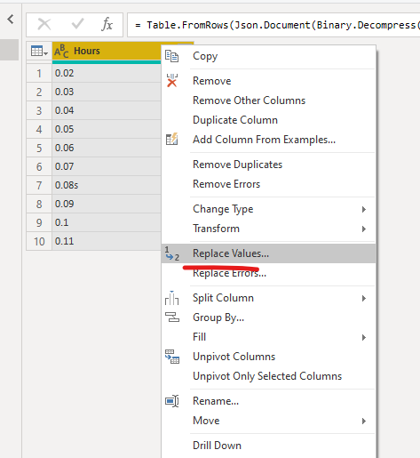The width and height of the screenshot is (420, 458).
Task: Choose Unpivot Columns
Action: [269, 357]
